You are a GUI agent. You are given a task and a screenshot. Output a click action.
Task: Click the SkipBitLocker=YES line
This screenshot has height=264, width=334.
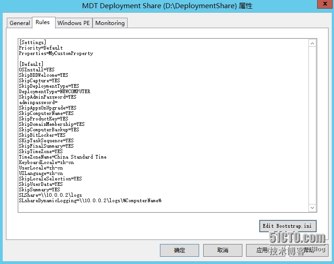click(x=42, y=135)
